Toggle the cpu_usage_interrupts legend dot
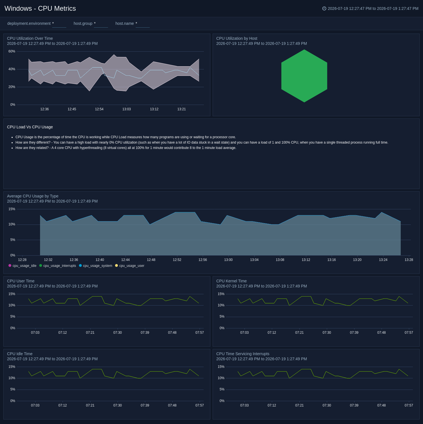 tap(41, 265)
